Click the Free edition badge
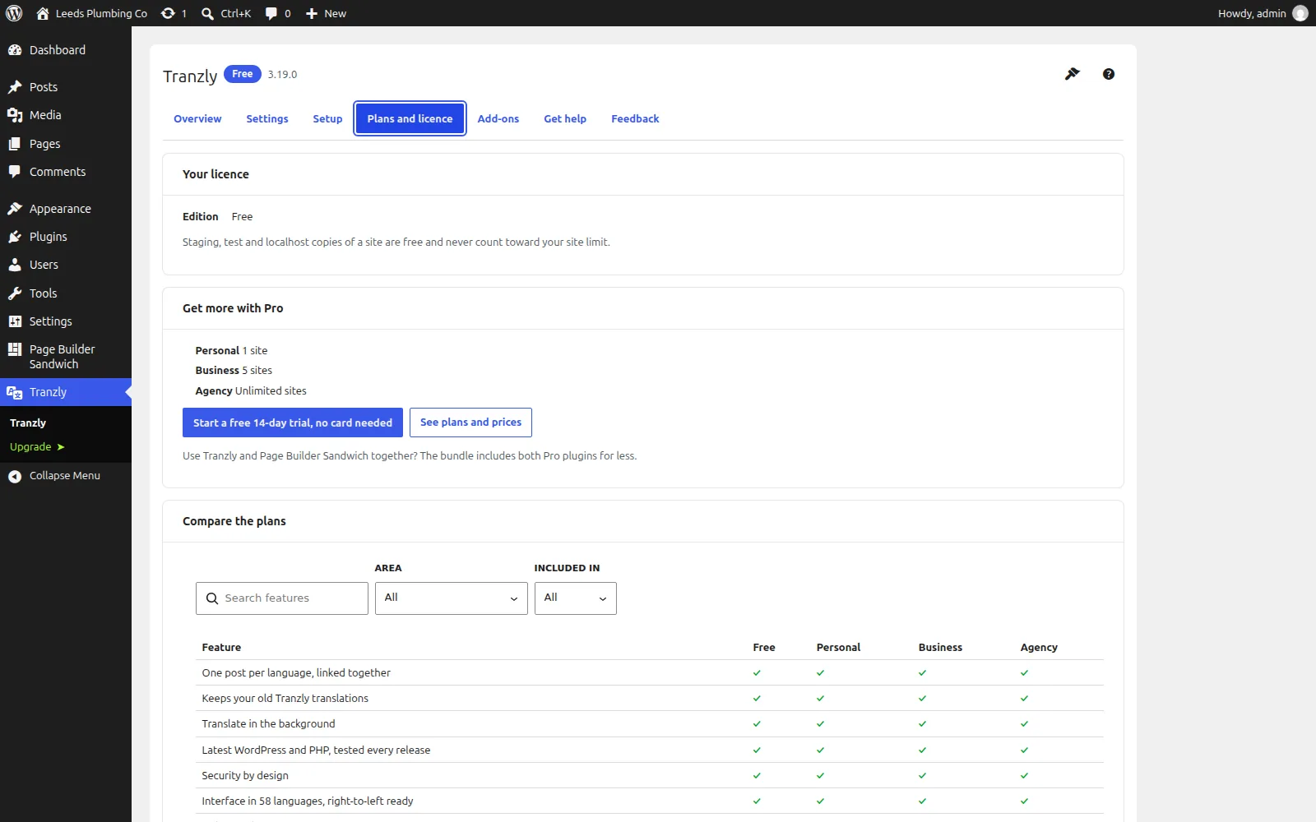 coord(243,74)
